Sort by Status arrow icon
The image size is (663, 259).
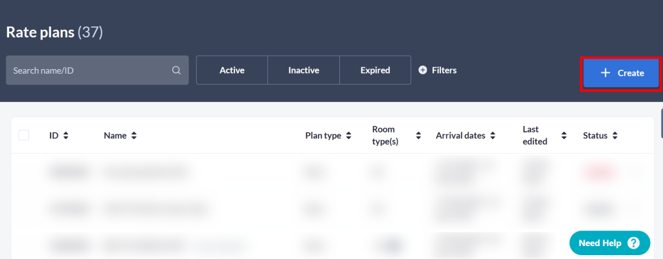[615, 136]
